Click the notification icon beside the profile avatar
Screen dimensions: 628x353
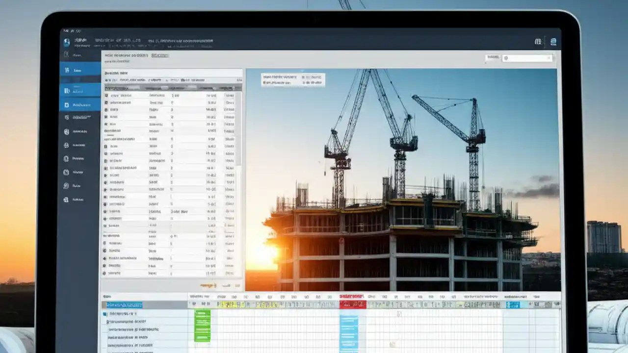(539, 41)
